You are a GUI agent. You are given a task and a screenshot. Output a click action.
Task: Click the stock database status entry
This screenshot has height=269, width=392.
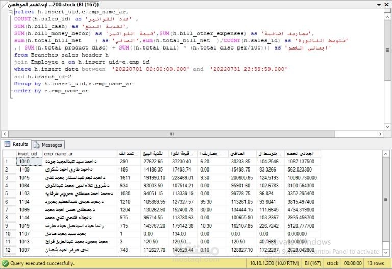[332, 263]
